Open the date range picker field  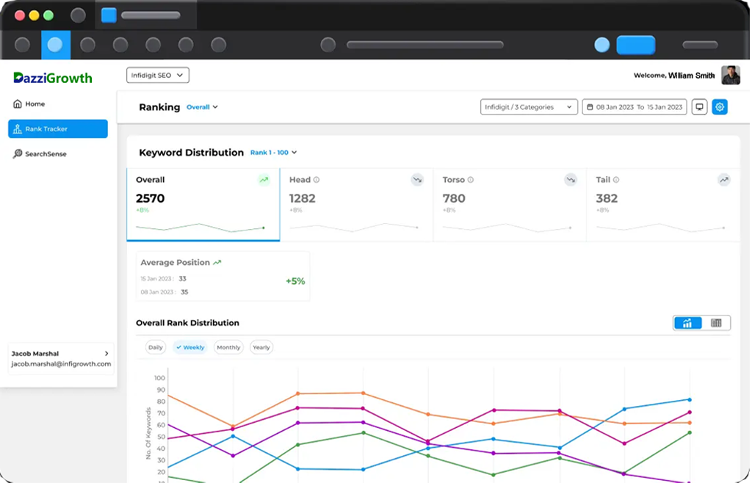click(x=634, y=107)
